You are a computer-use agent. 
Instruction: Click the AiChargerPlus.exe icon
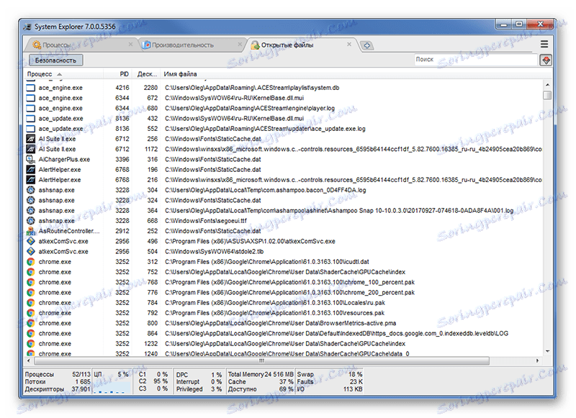31,160
